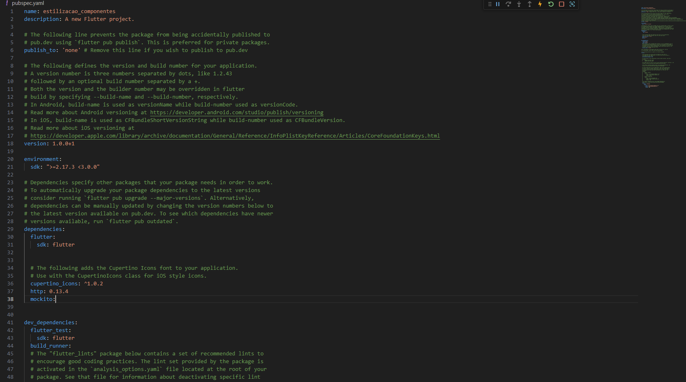Select the pubspec.yaml breadcrumb label
Image resolution: width=686 pixels, height=382 pixels.
point(28,3)
